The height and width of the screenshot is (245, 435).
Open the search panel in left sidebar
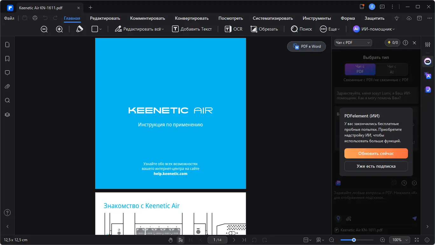click(x=7, y=101)
